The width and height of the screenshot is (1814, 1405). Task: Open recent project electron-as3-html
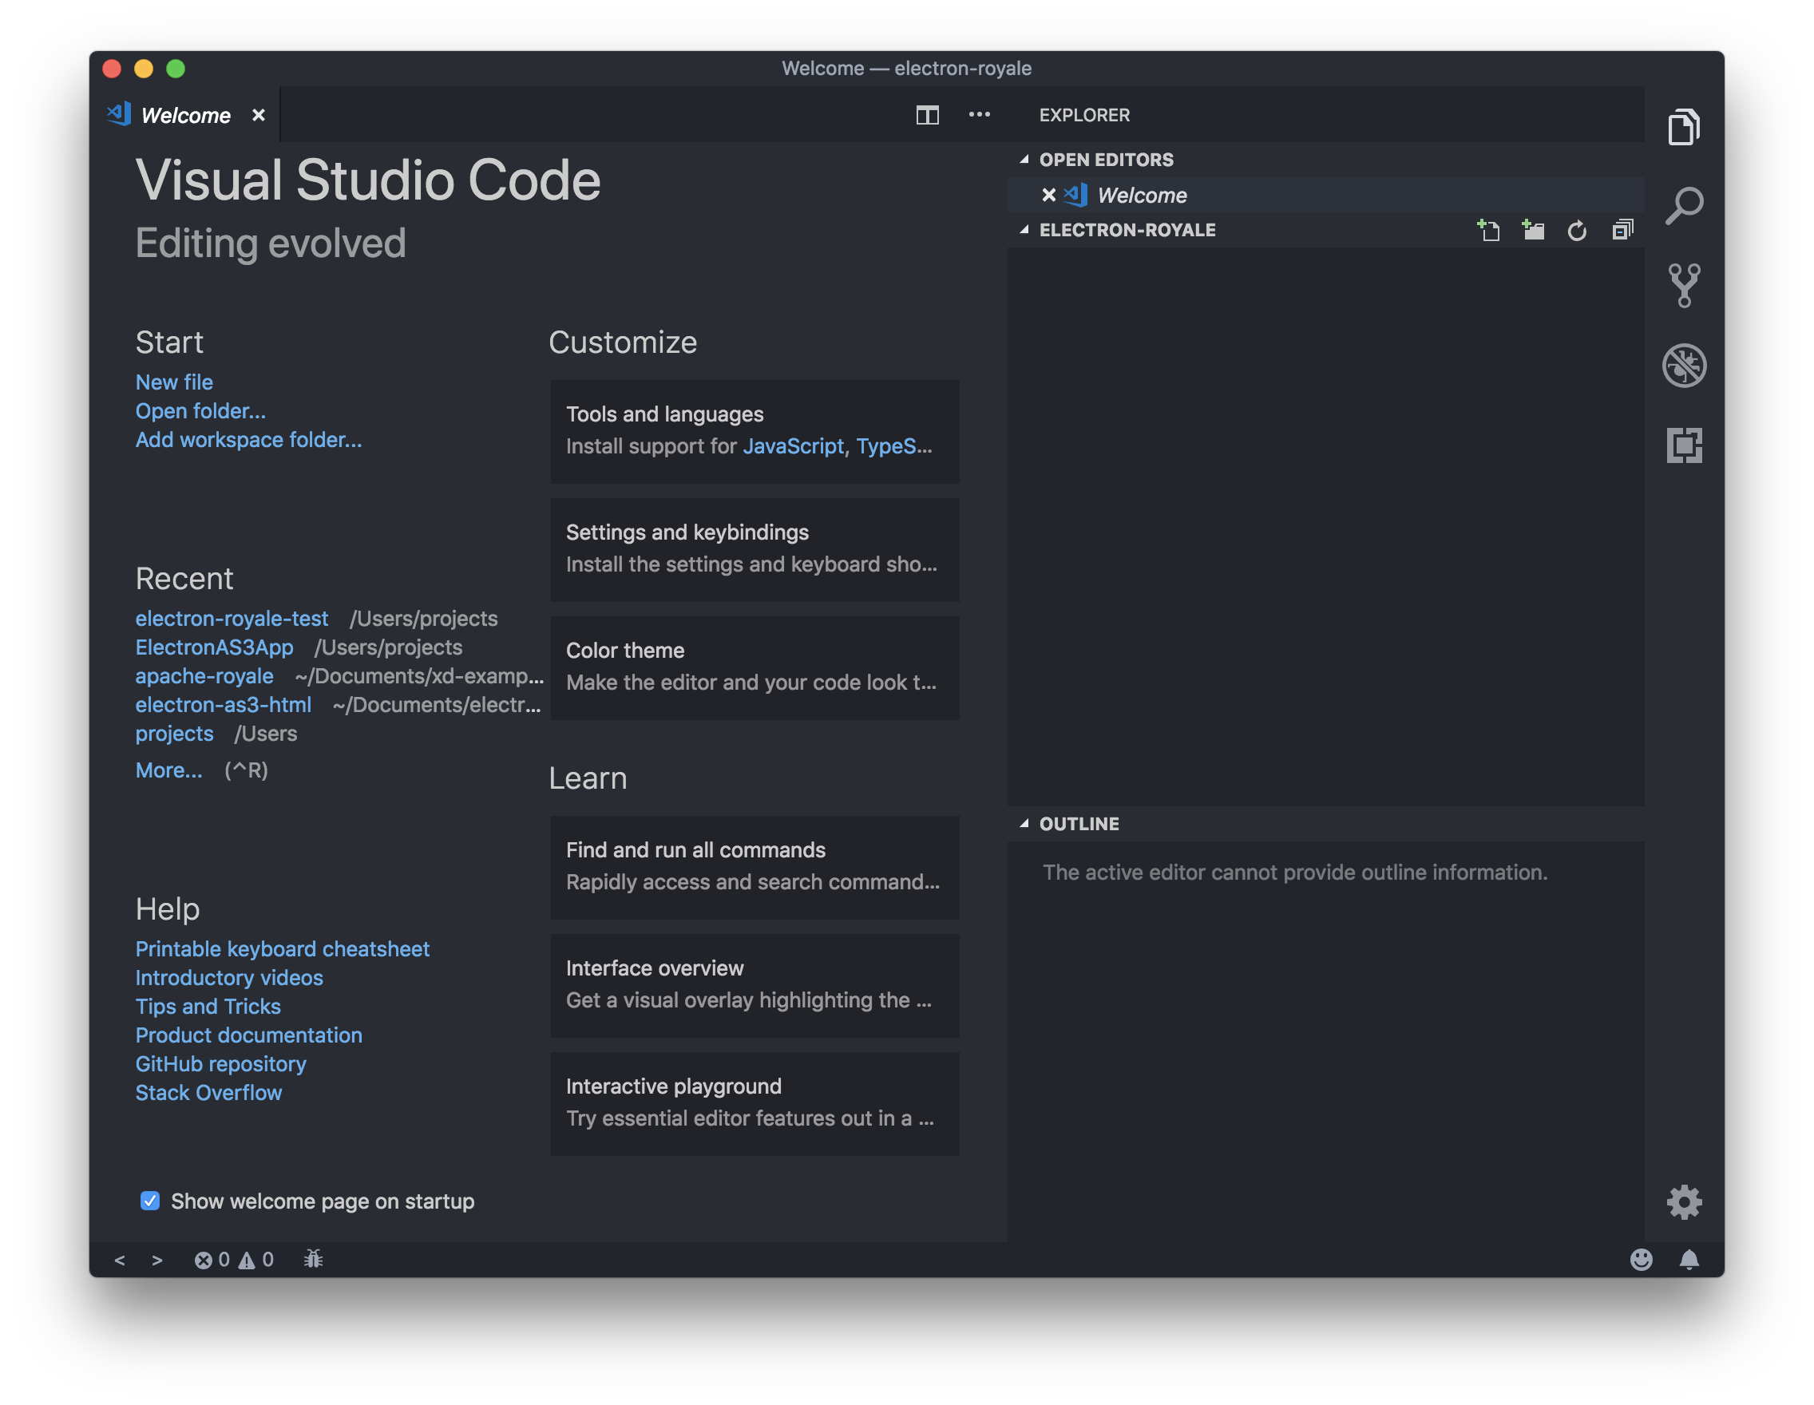[x=224, y=705]
